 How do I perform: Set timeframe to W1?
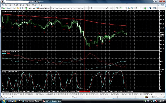79,8
